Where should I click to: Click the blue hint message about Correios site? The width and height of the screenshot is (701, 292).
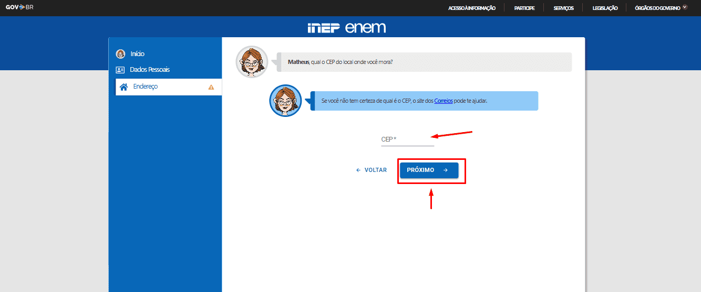pos(424,101)
